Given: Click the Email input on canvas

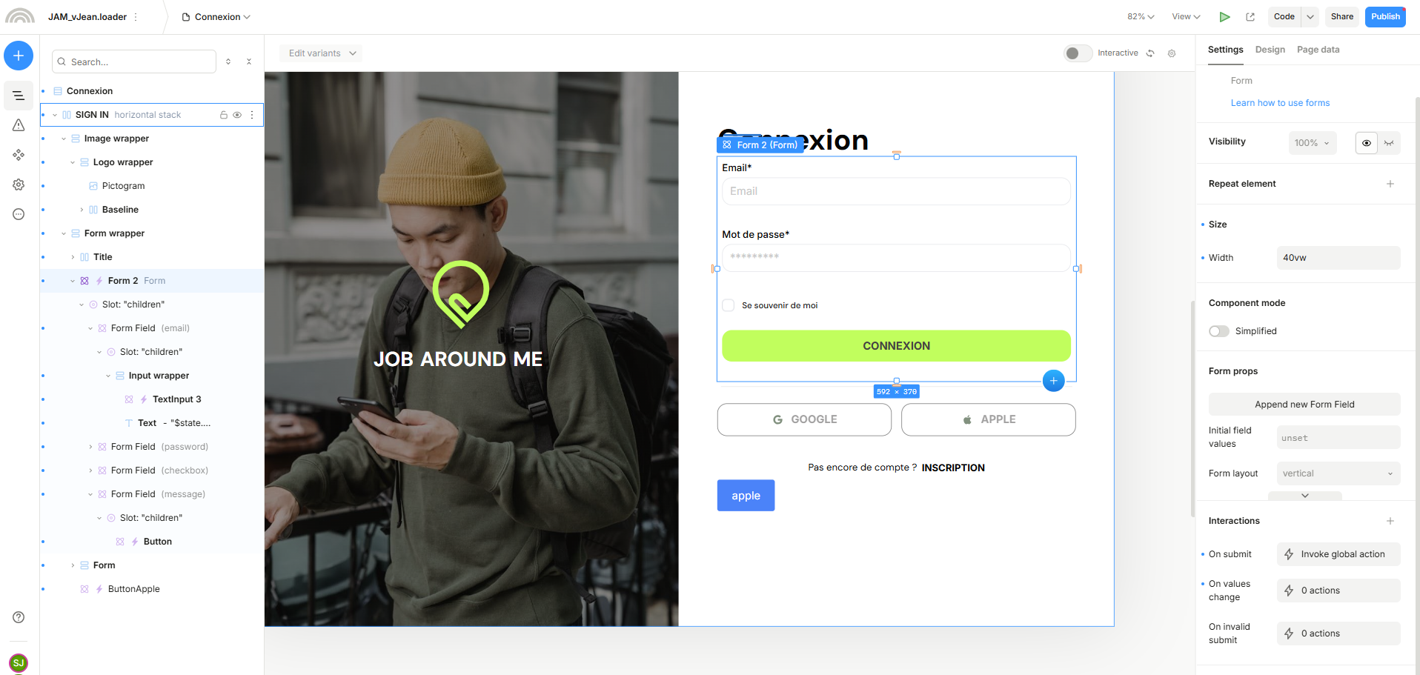Looking at the screenshot, I should pyautogui.click(x=896, y=191).
